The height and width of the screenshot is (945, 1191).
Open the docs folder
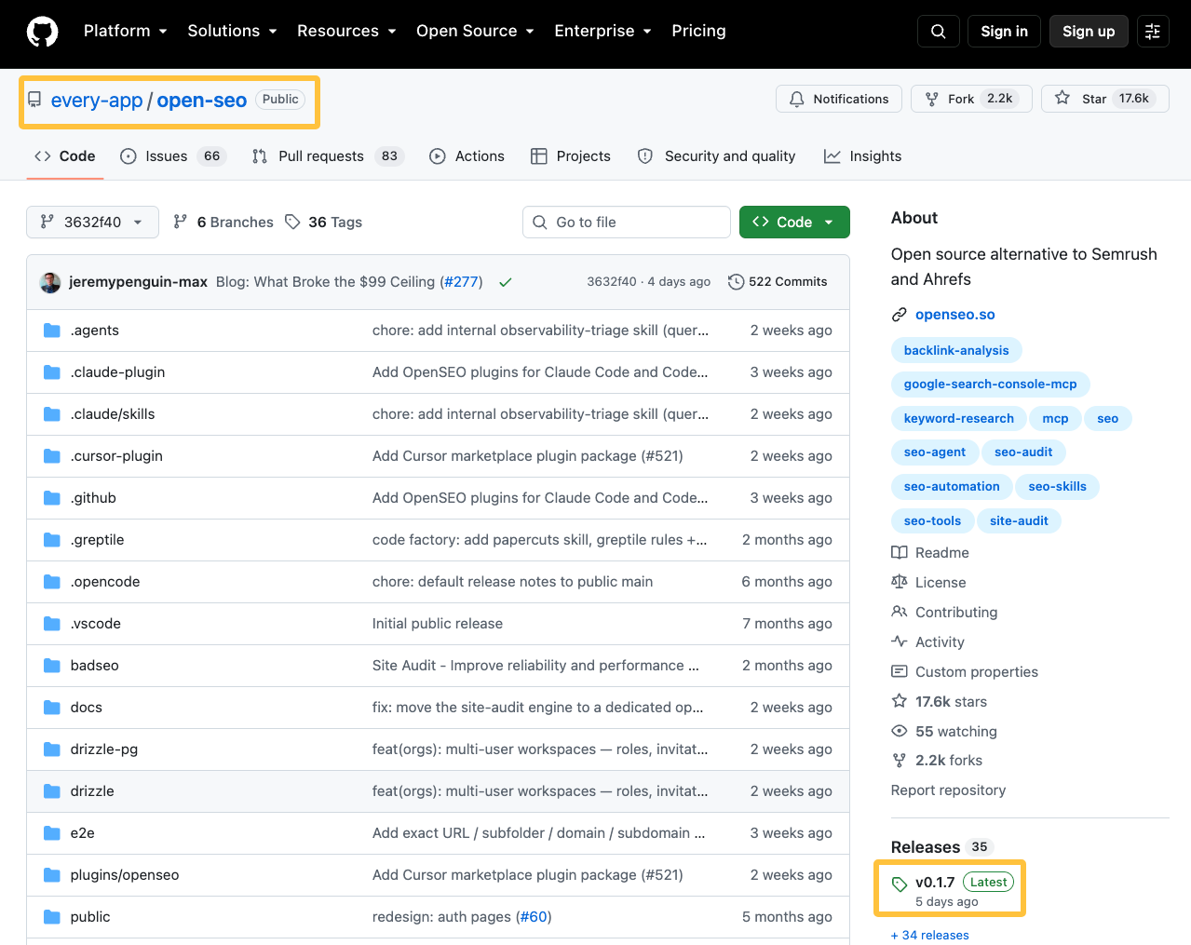click(x=87, y=708)
